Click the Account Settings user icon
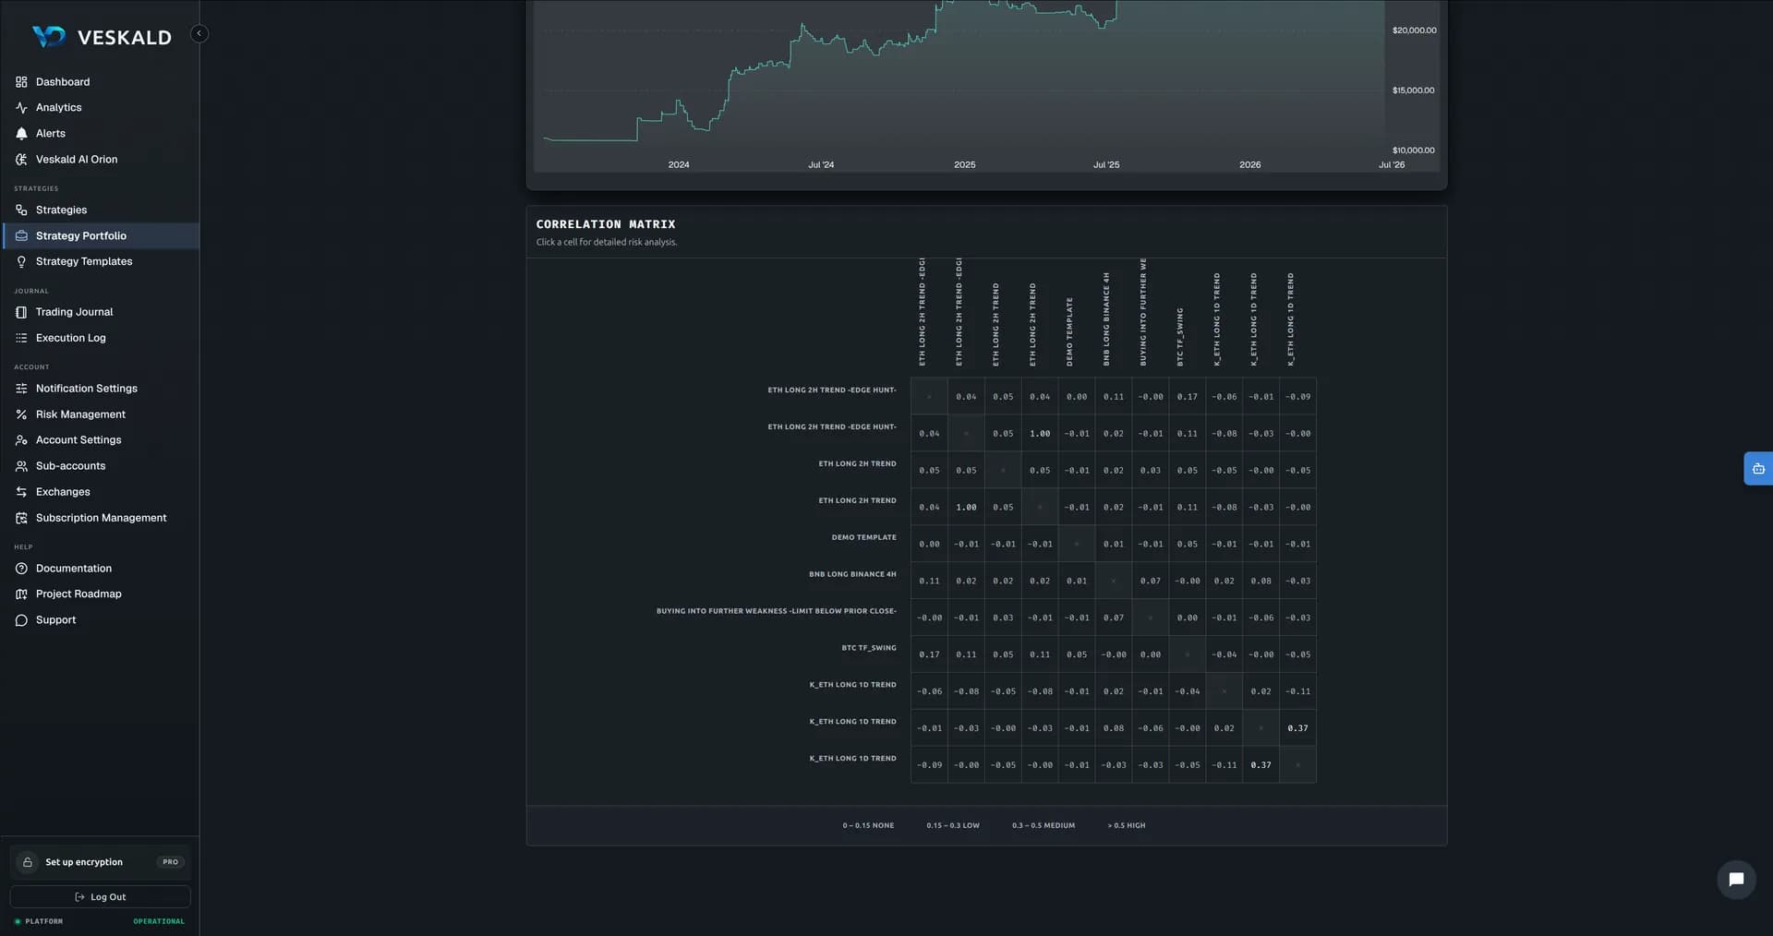The height and width of the screenshot is (936, 1773). [x=21, y=440]
